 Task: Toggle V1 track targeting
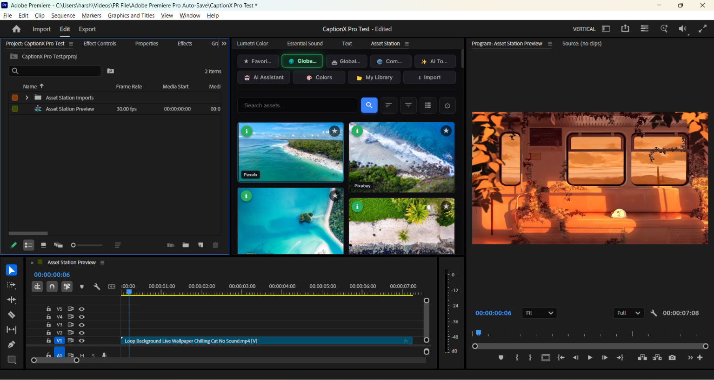[60, 341]
